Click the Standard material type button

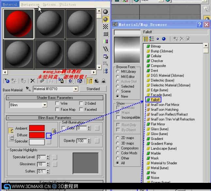(93, 89)
